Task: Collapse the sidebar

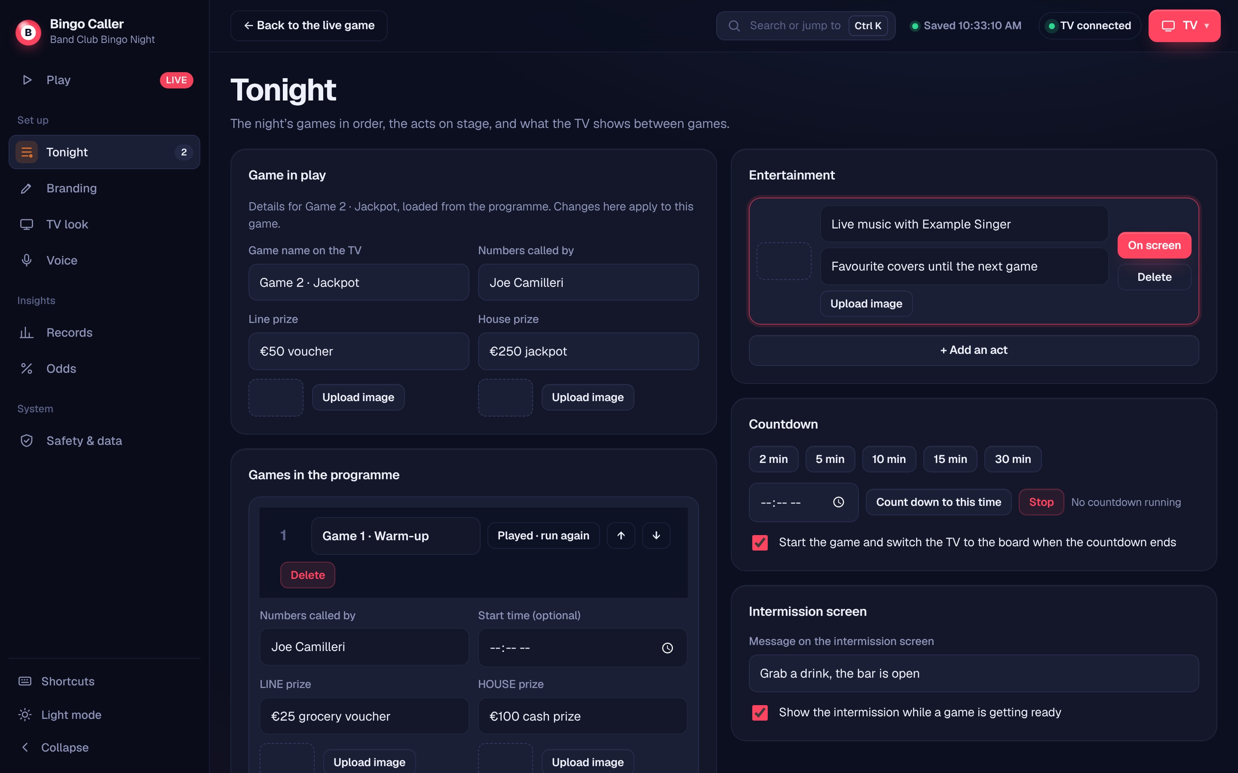Action: point(104,747)
